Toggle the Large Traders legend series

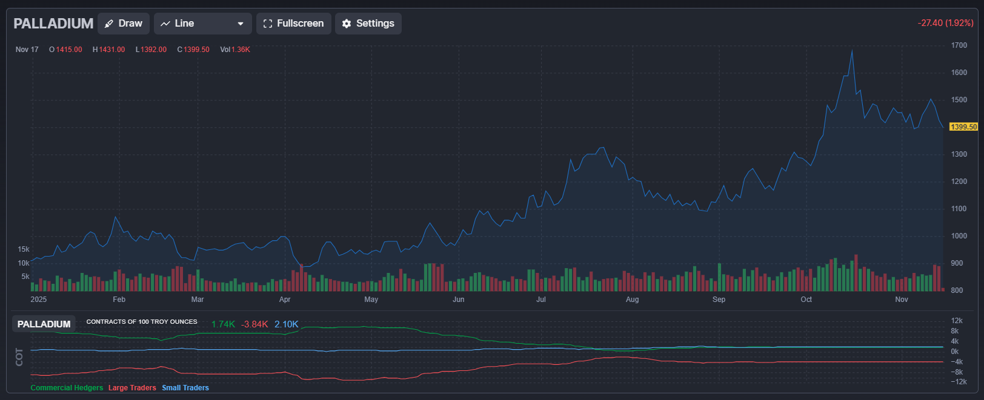pos(132,388)
